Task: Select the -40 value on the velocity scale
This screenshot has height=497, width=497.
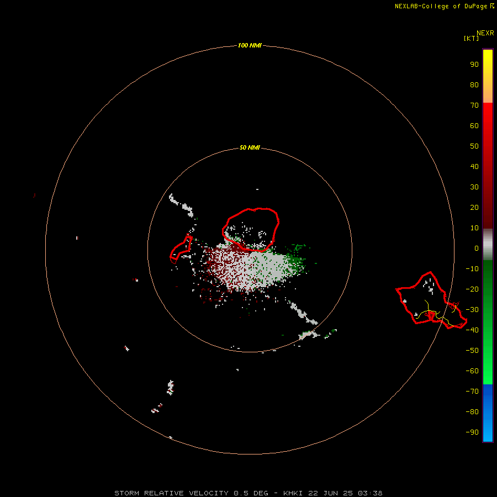Action: point(472,330)
